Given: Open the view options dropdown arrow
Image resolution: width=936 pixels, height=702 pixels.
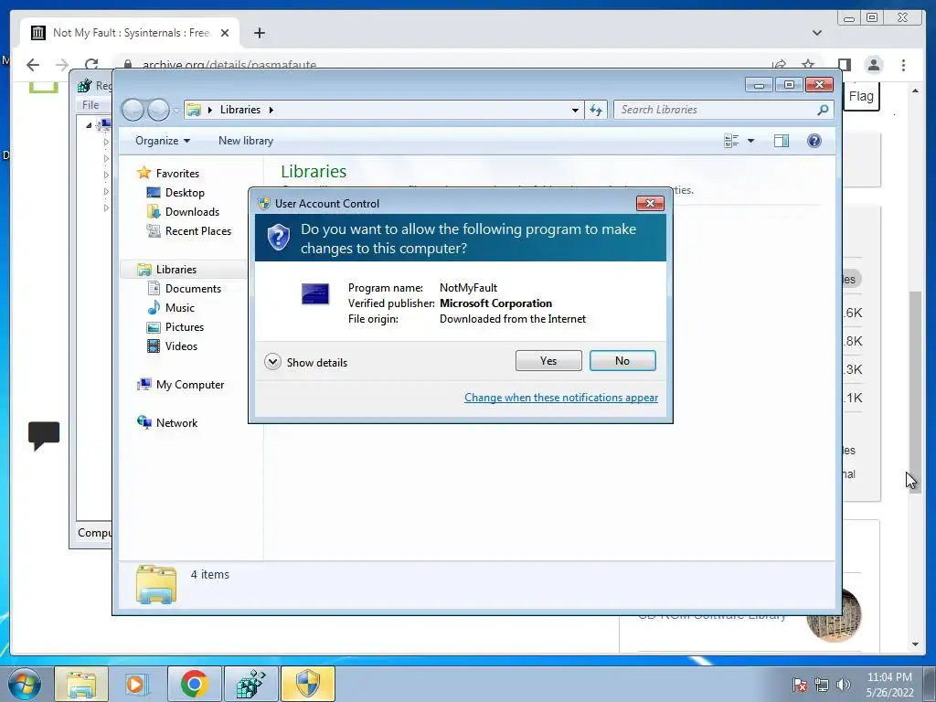Looking at the screenshot, I should point(751,141).
